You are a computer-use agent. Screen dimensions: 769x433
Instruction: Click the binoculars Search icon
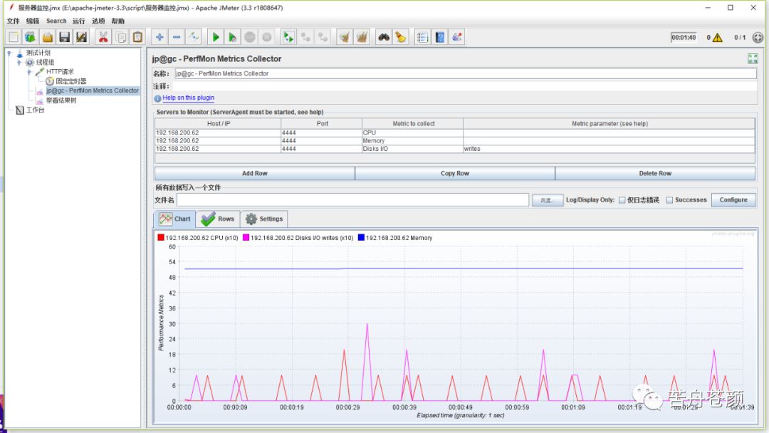tap(384, 37)
